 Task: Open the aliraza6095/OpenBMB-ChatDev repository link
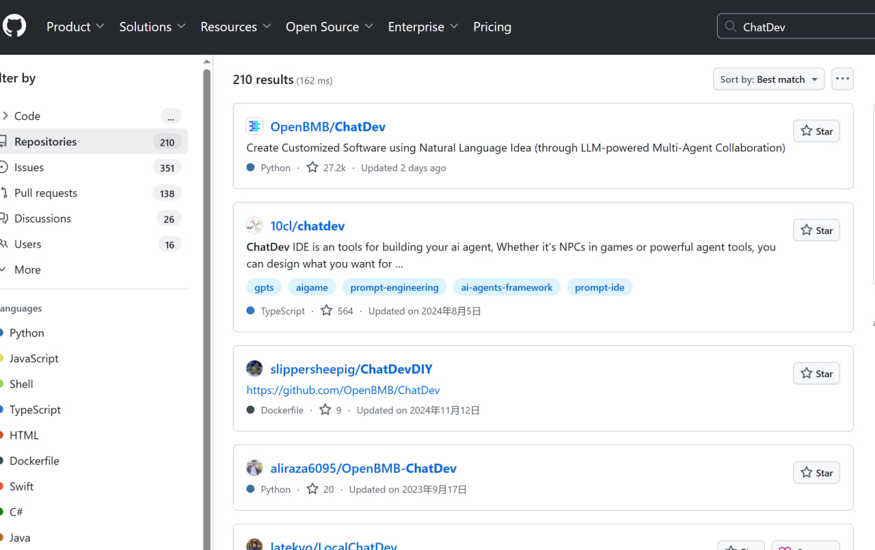point(364,468)
